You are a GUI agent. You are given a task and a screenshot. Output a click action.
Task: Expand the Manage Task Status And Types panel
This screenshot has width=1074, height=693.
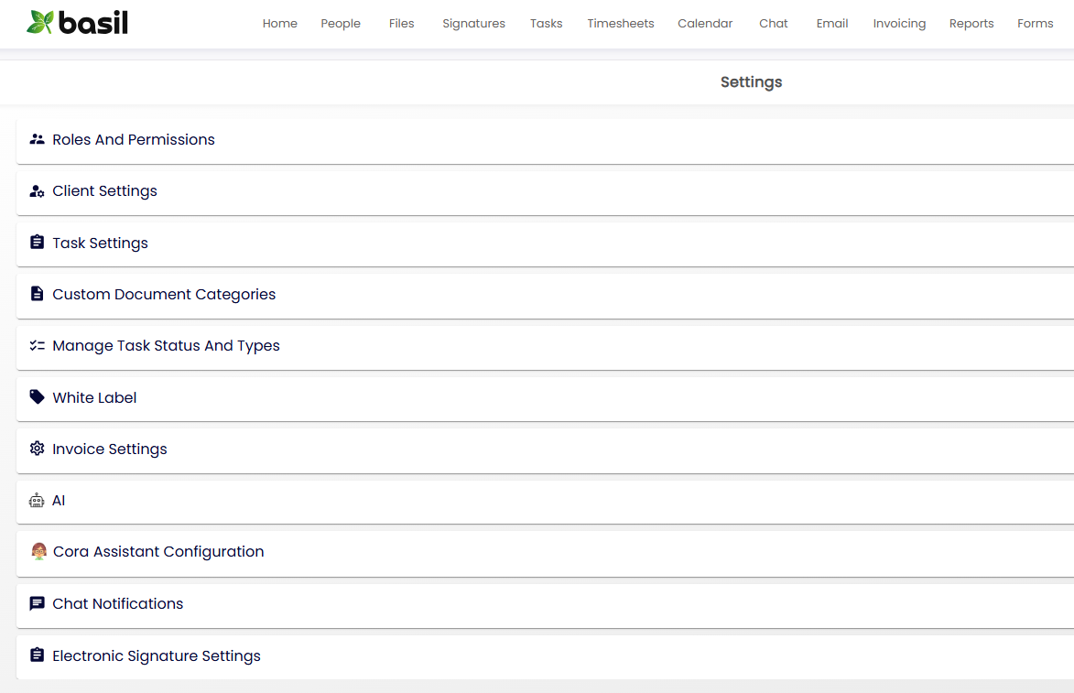166,346
